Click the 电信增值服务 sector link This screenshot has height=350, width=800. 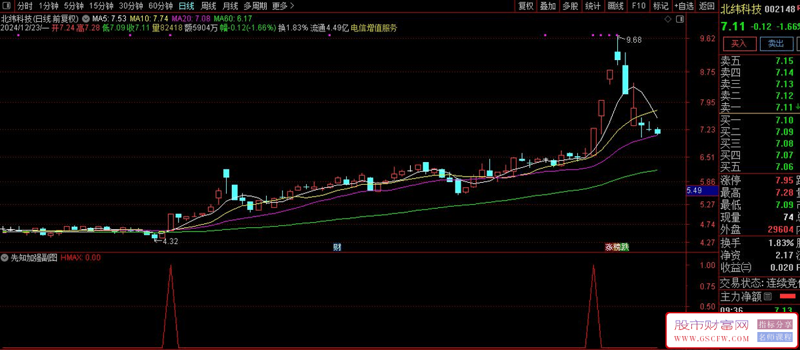[x=374, y=28]
